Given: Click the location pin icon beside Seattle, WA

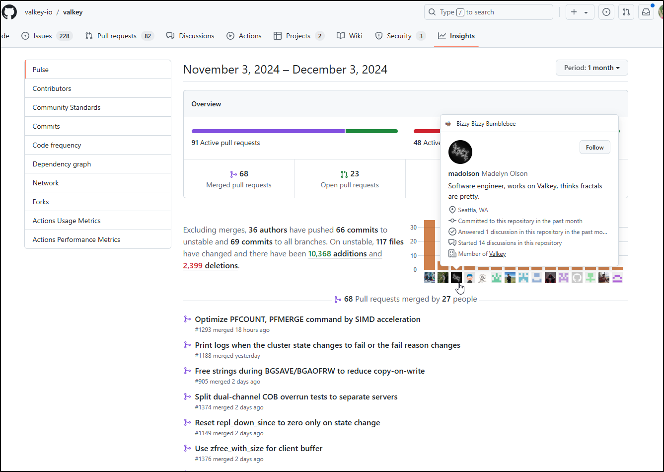Looking at the screenshot, I should (452, 210).
